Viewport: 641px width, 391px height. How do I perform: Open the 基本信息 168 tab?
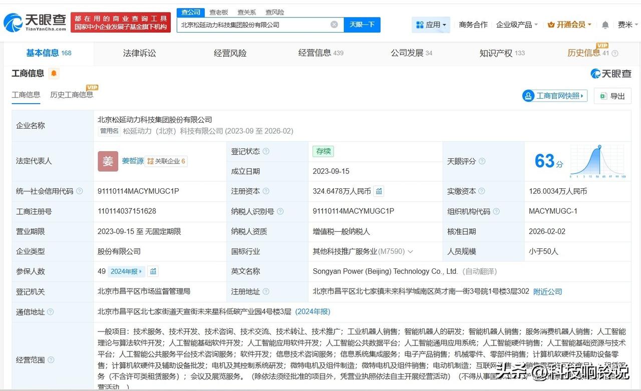[49, 53]
